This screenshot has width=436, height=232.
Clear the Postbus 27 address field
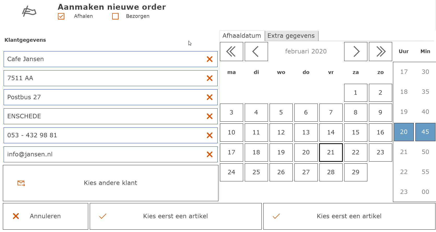[210, 97]
